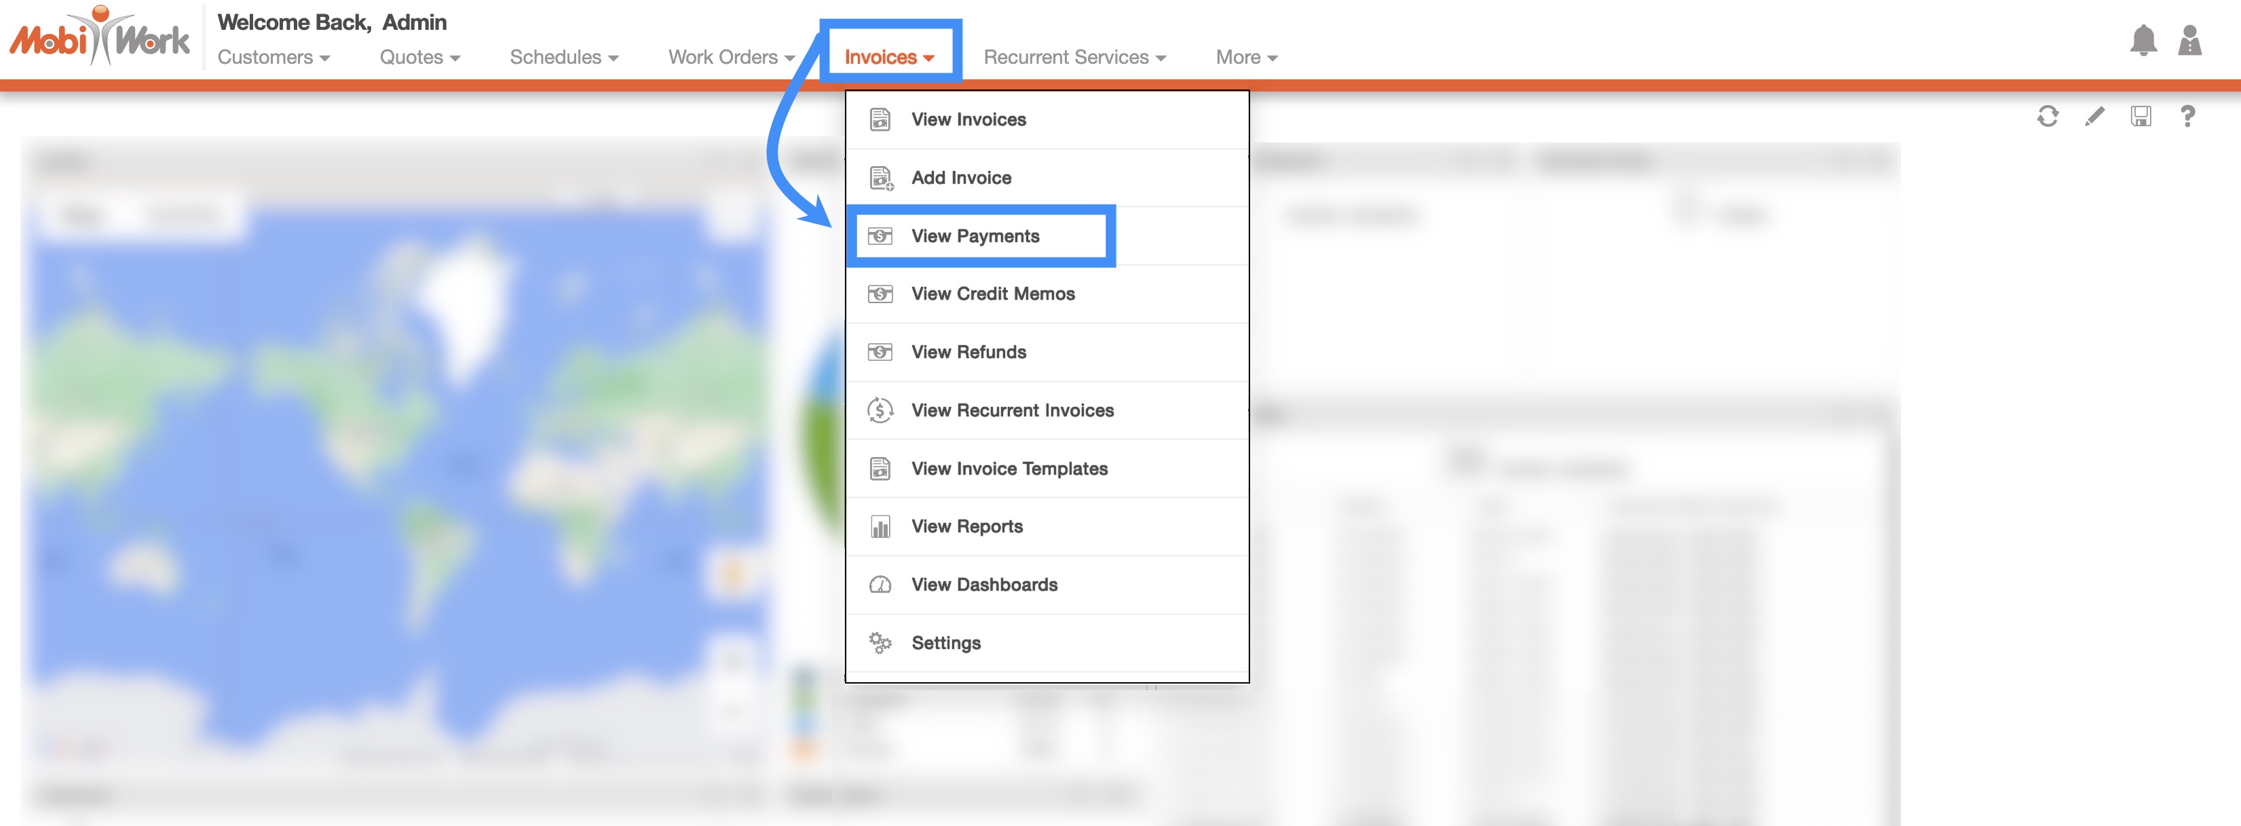This screenshot has width=2241, height=826.
Task: Select View Payments menu item
Action: (975, 235)
